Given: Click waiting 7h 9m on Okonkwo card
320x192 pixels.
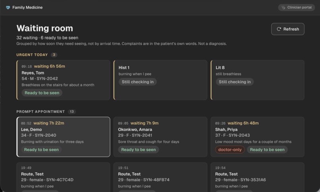Looking at the screenshot, I should (x=145, y=123).
